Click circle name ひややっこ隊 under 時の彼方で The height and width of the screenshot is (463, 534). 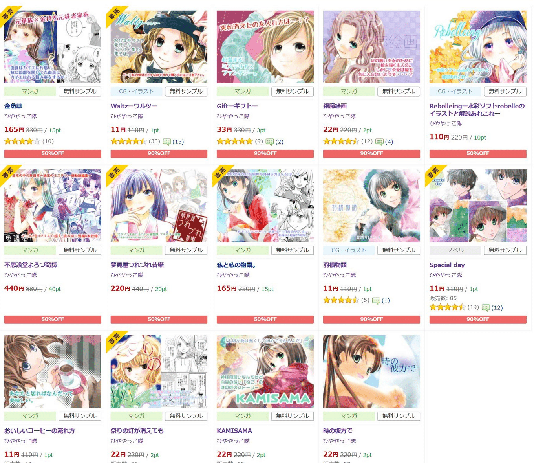pyautogui.click(x=339, y=441)
